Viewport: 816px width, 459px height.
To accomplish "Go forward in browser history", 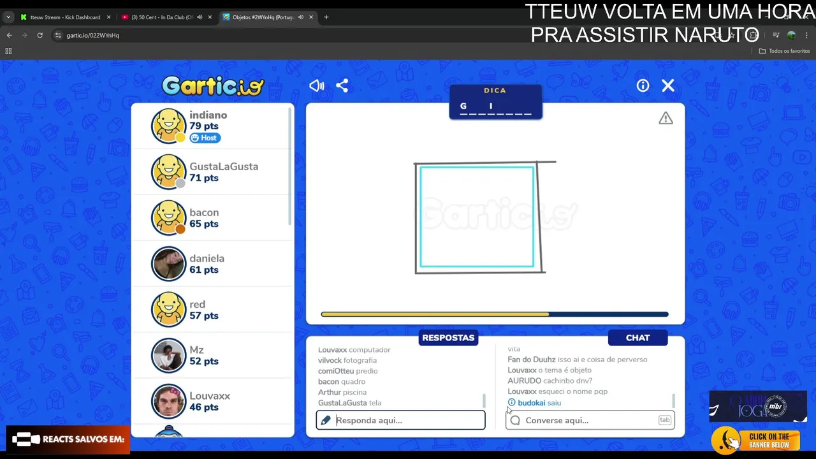I will [24, 35].
